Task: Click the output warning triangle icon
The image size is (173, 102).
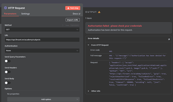Action: 99,12
